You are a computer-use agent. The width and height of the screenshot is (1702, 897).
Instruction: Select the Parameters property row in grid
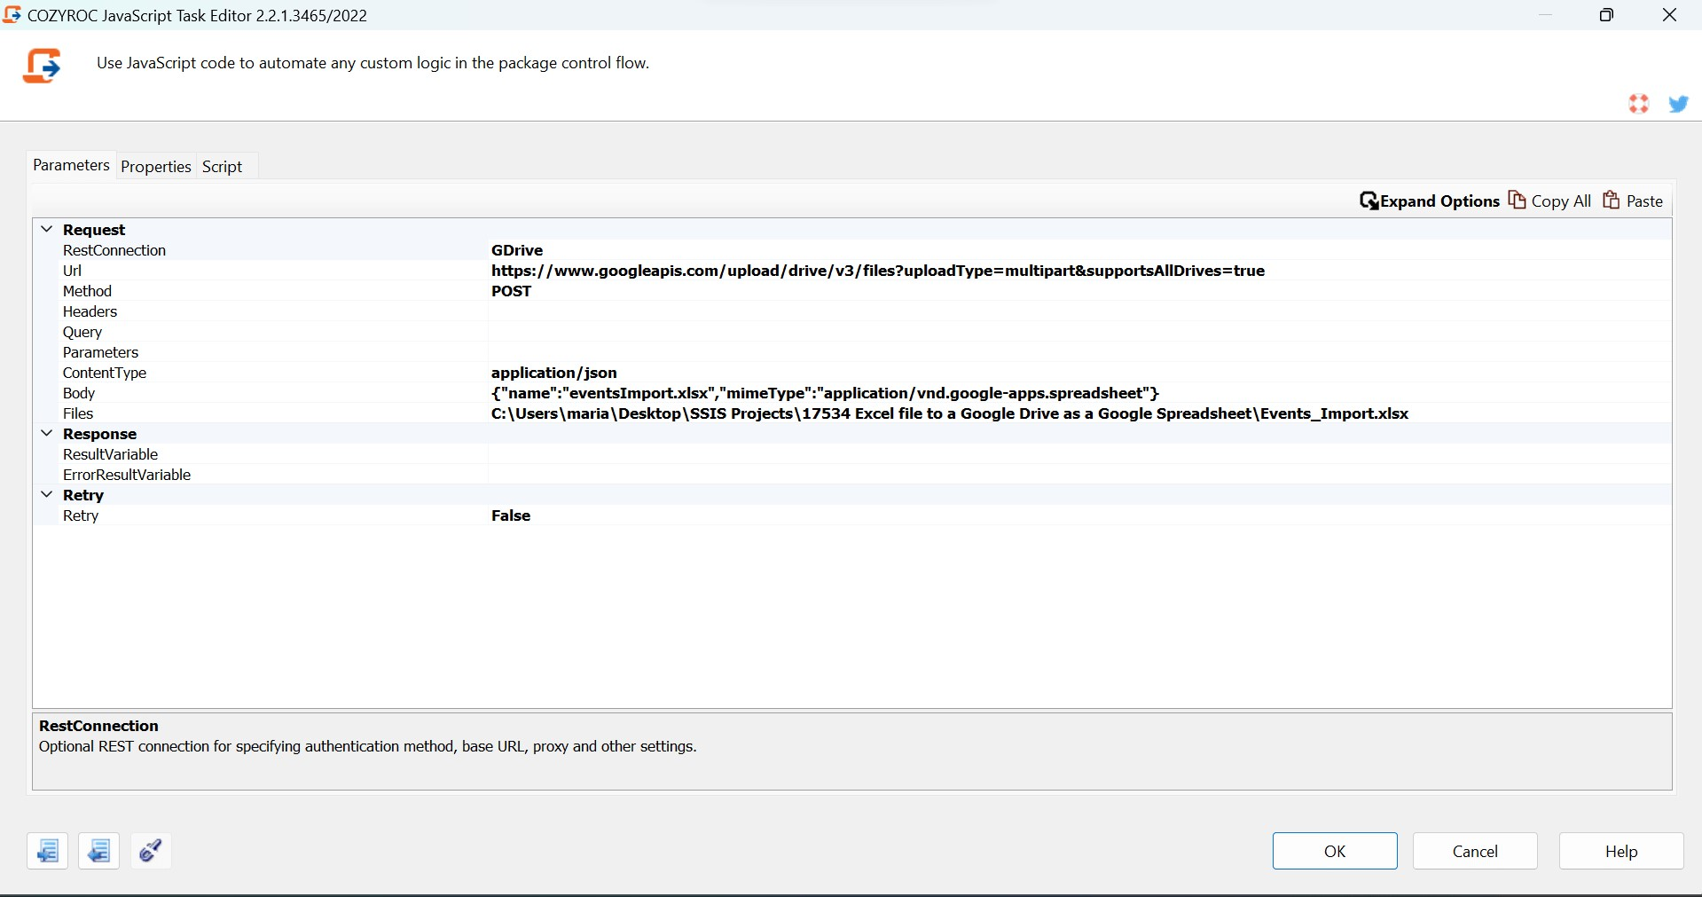click(x=852, y=352)
